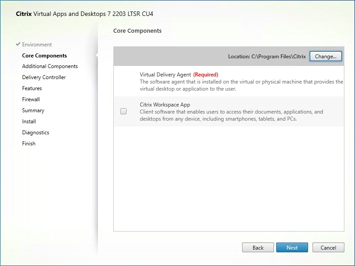Select the Features step in sidebar
The image size is (355, 266).
(x=32, y=88)
